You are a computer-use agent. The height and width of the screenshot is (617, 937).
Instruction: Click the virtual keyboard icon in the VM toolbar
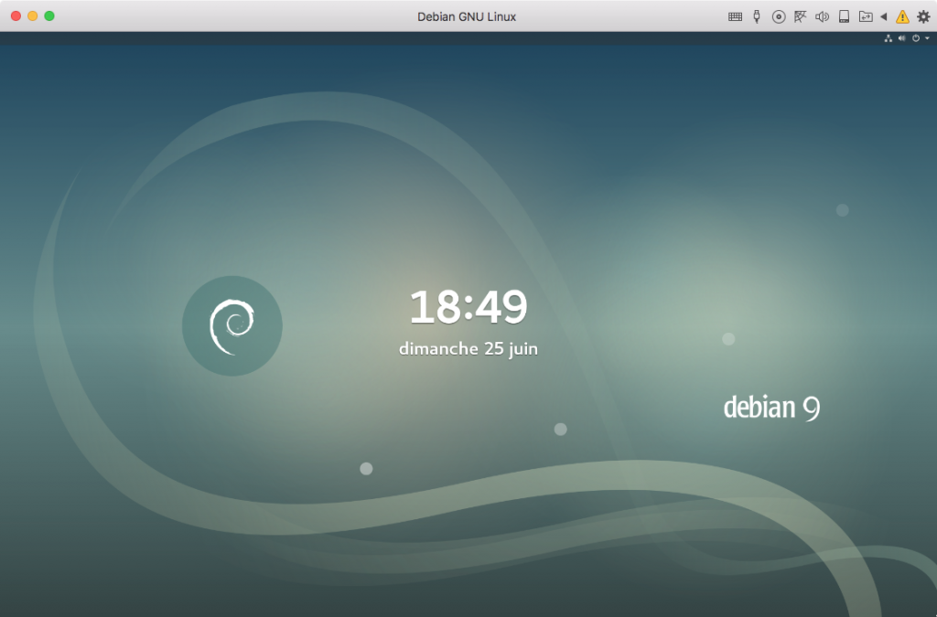(736, 16)
